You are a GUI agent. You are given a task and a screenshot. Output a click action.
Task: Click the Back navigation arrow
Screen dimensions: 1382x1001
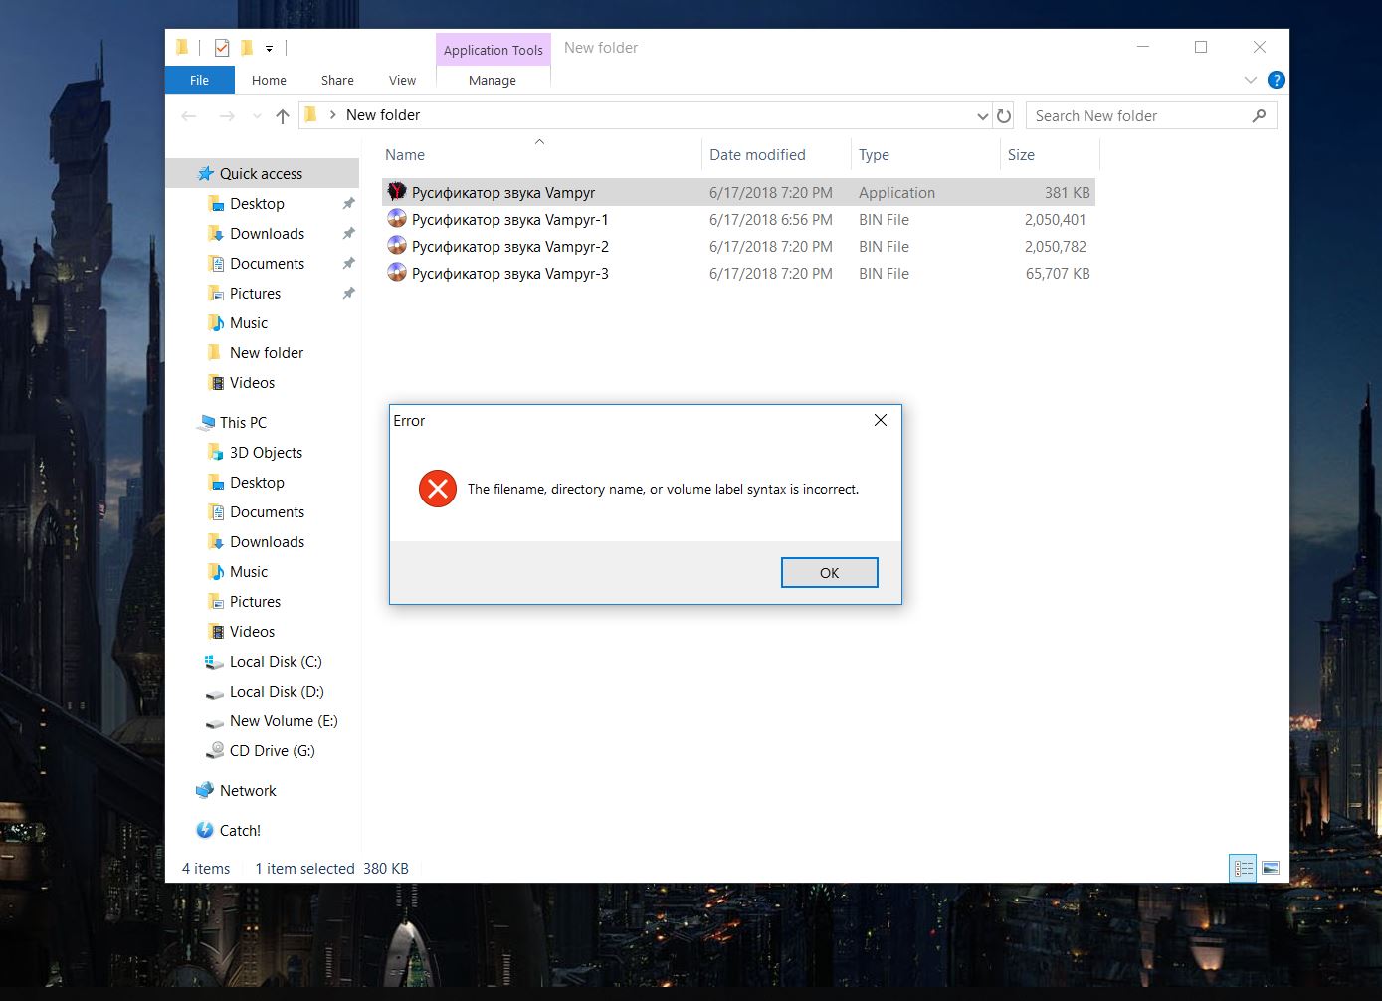click(189, 116)
